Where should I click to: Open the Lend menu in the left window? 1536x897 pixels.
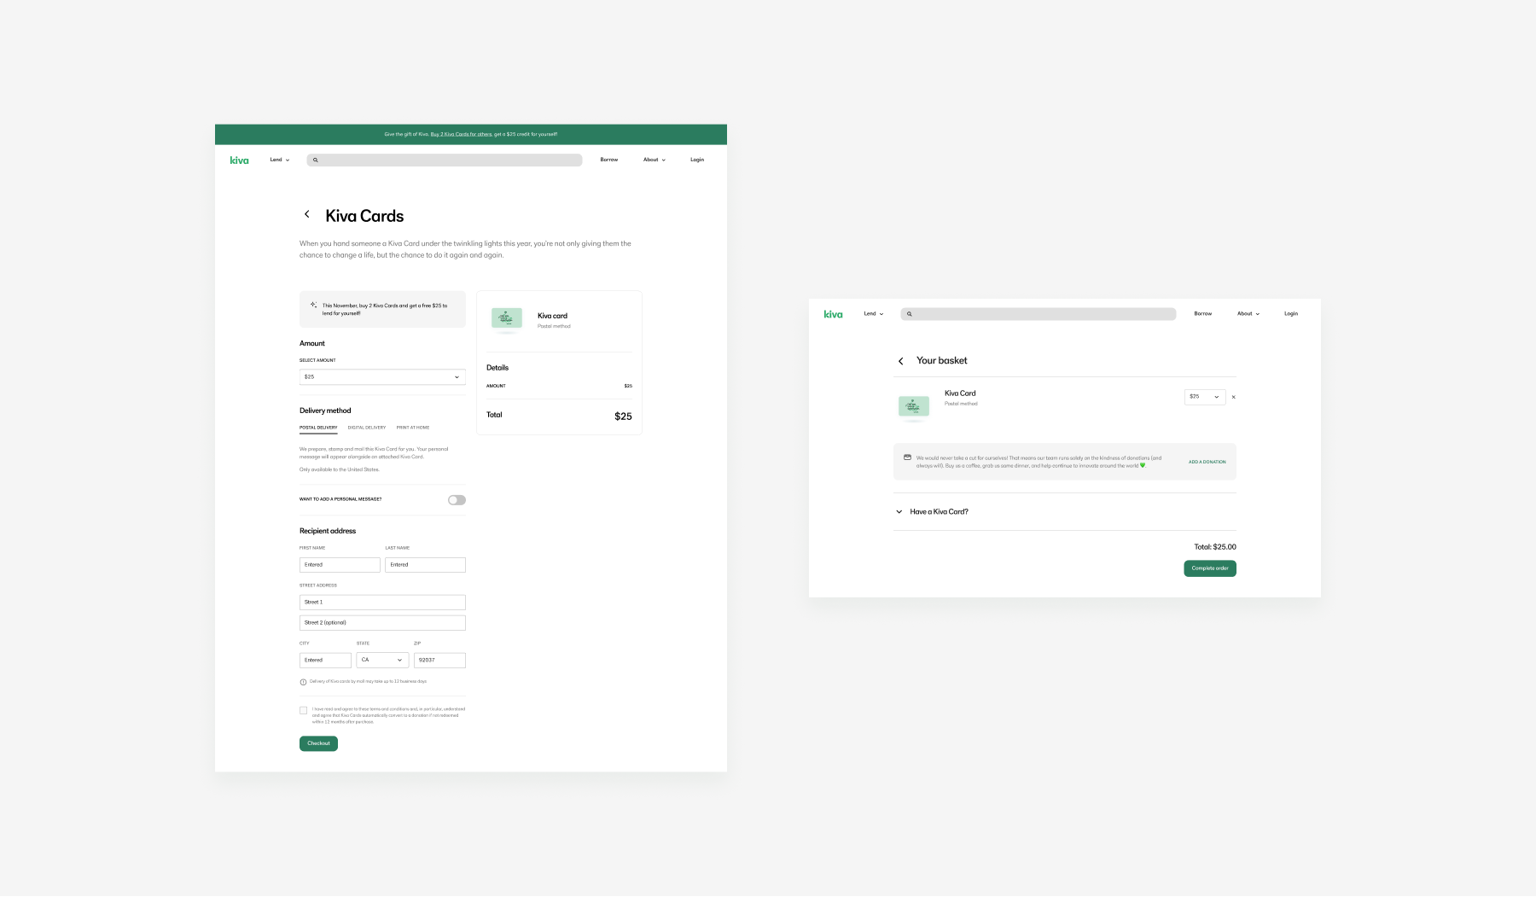click(x=280, y=160)
